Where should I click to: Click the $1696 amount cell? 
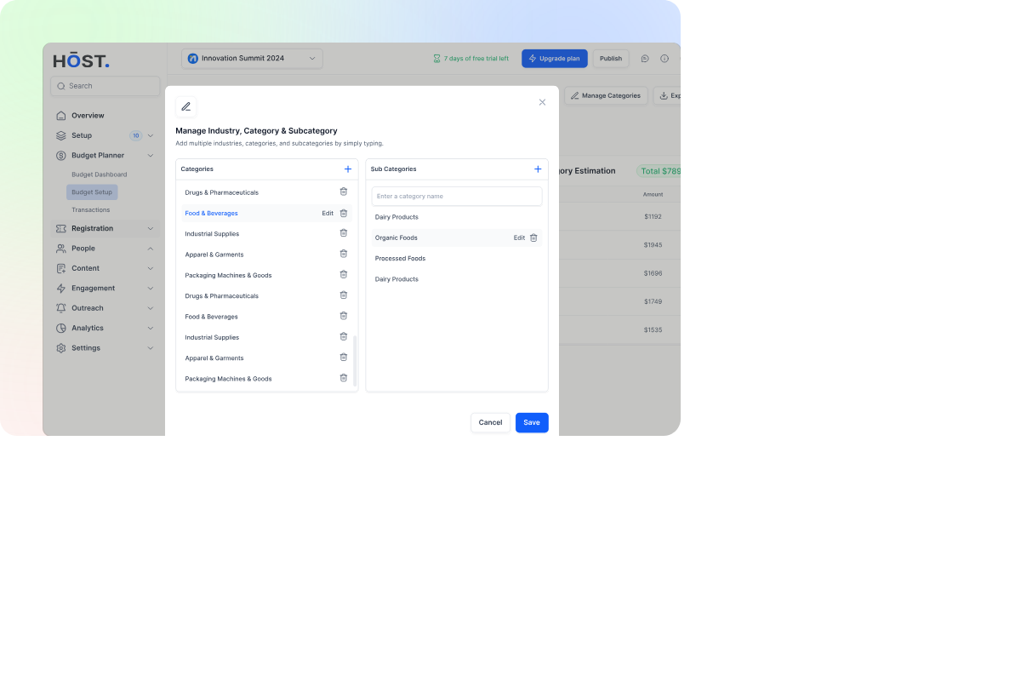653,273
